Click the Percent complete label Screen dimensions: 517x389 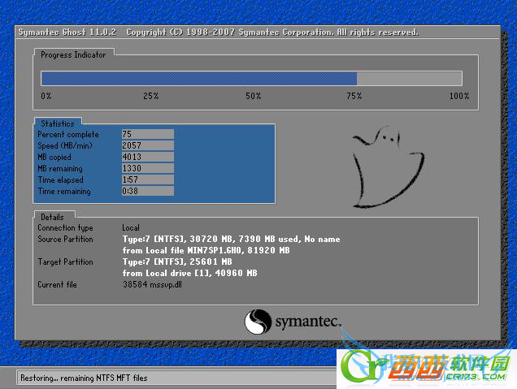[x=68, y=134]
